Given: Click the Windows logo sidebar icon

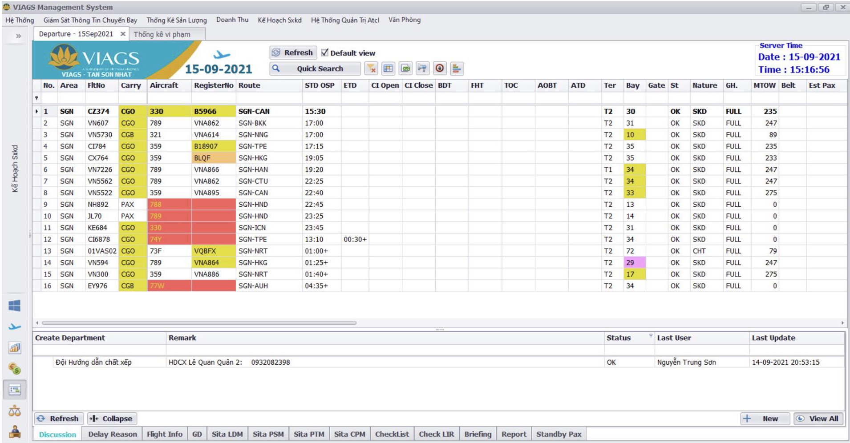Looking at the screenshot, I should [15, 306].
